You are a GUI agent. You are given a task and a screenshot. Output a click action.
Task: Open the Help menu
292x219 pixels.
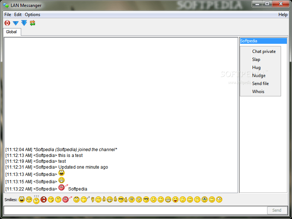point(283,15)
